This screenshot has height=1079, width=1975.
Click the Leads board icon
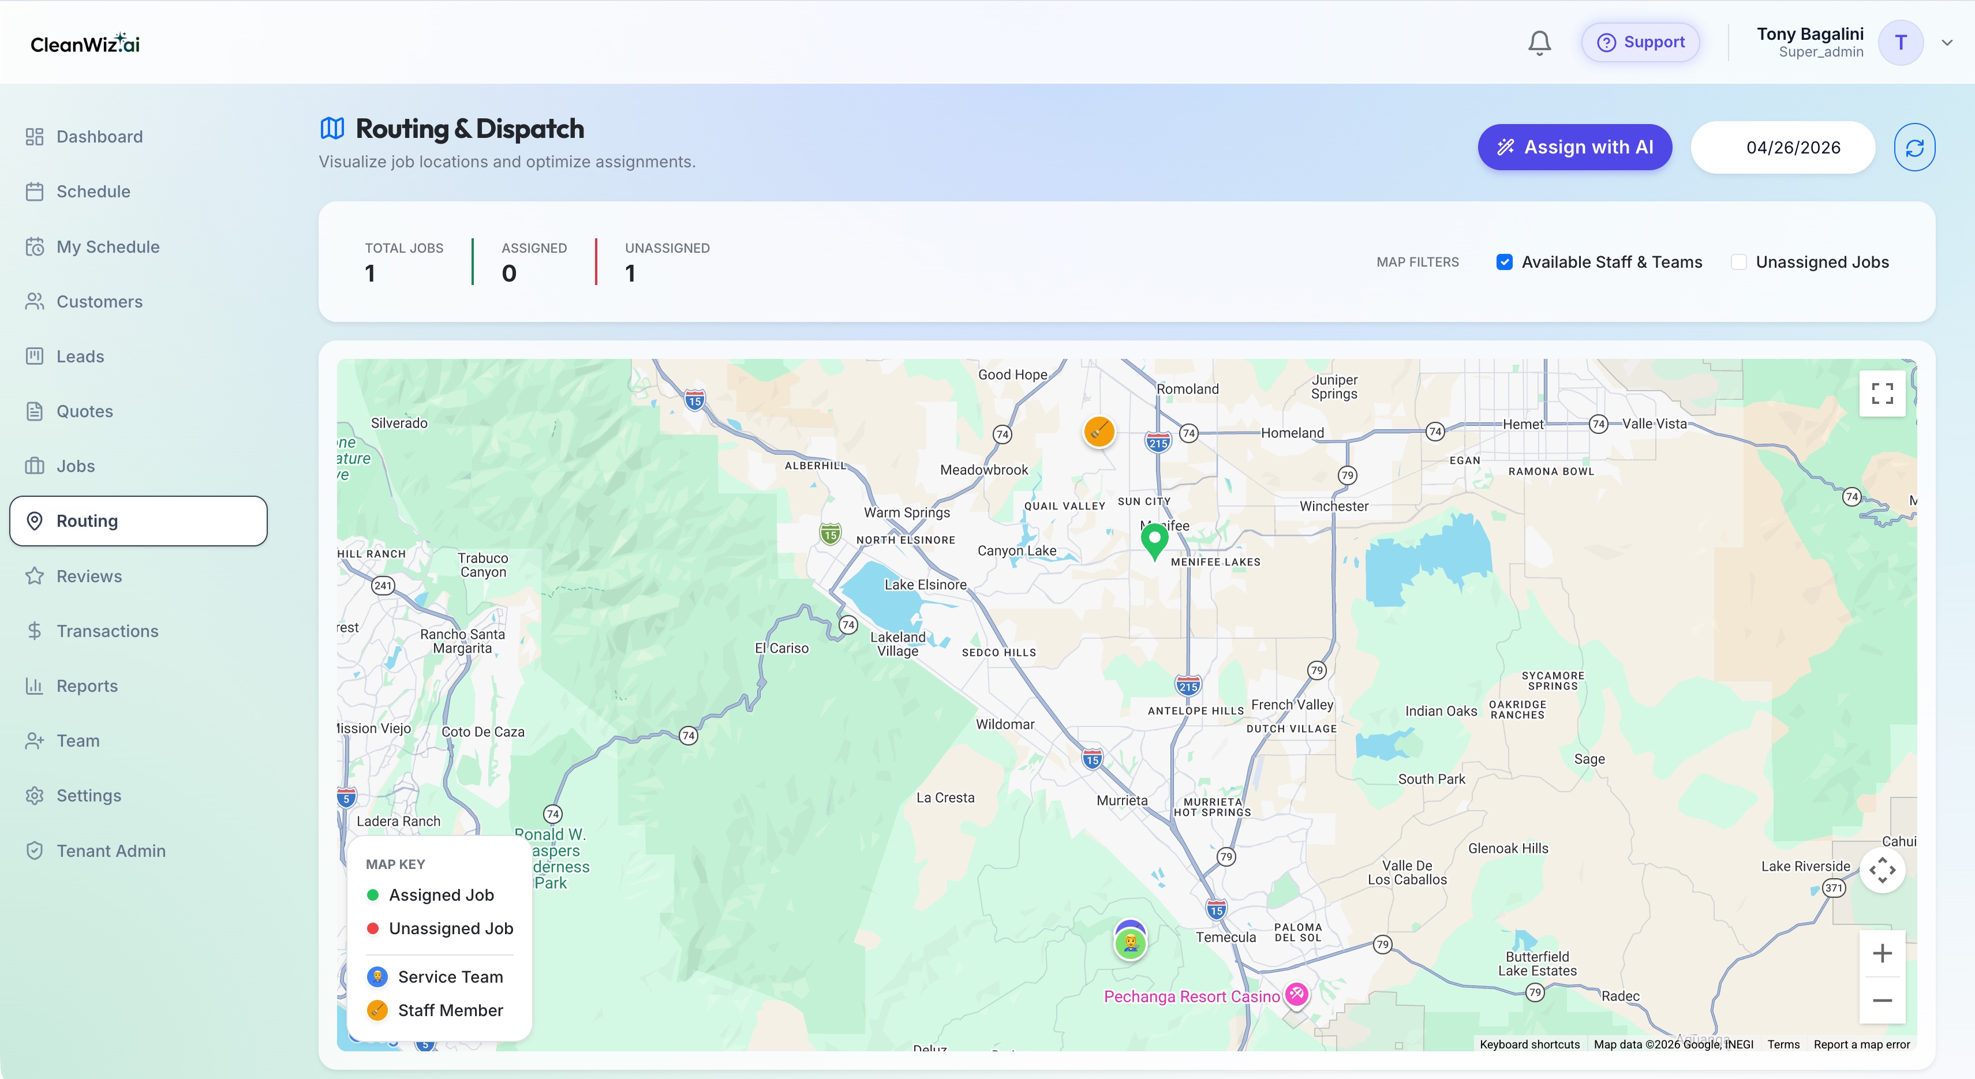click(35, 357)
